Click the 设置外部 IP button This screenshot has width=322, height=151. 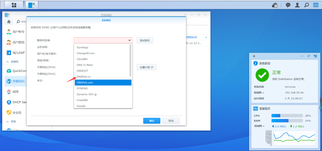coord(147,67)
